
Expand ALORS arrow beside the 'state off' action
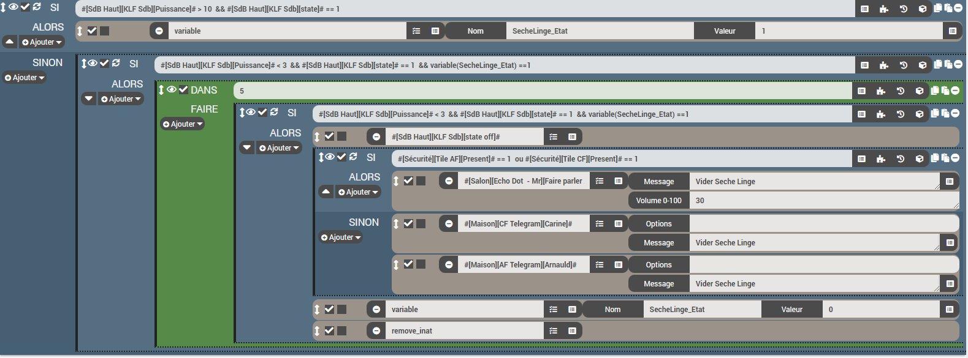[x=246, y=147]
